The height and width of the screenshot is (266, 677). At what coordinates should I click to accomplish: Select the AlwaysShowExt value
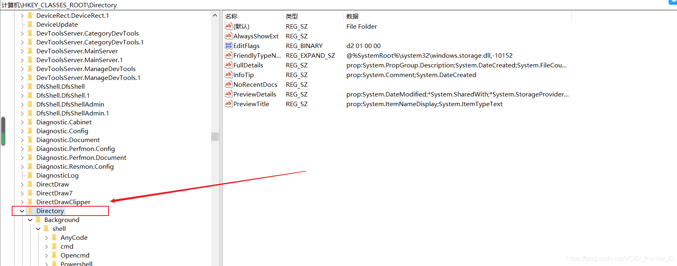click(x=256, y=36)
